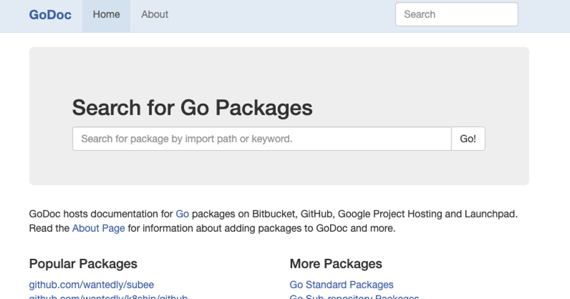Focus the top-right Search box
The image size is (570, 299).
coord(456,14)
